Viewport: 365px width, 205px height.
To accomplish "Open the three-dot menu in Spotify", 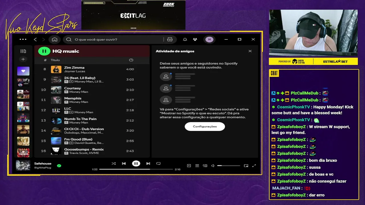I will pos(23,40).
